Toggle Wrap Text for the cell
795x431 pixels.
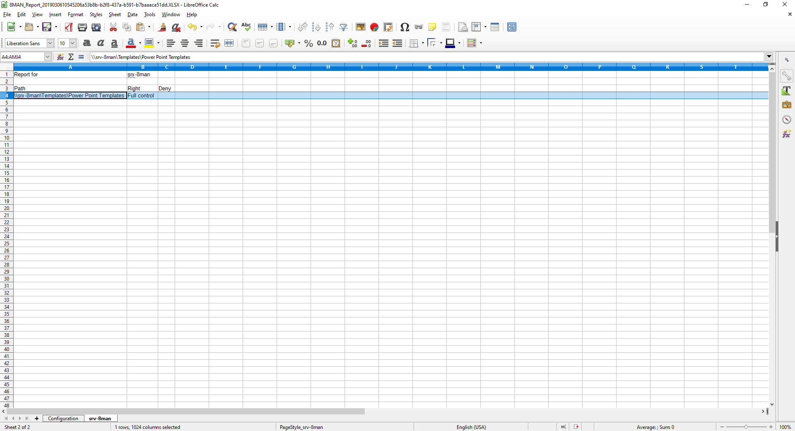pos(215,43)
